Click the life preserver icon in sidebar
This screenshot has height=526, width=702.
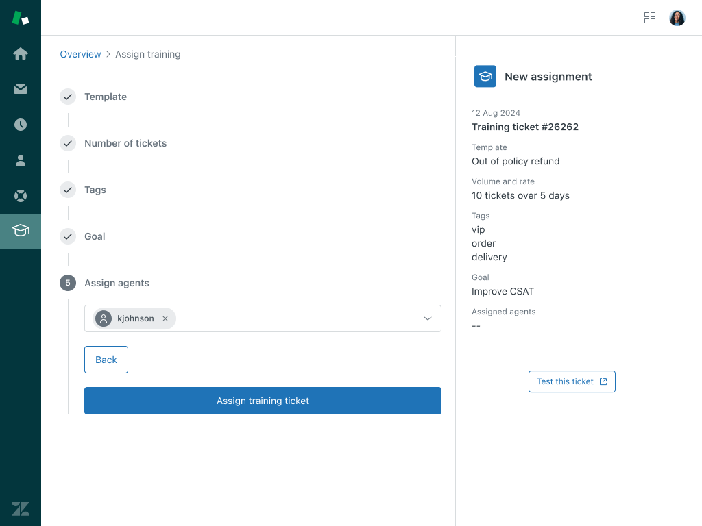pyautogui.click(x=20, y=196)
